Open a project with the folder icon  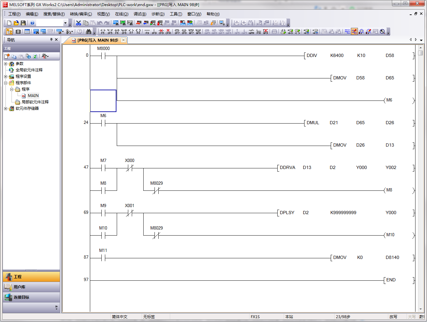point(16,23)
